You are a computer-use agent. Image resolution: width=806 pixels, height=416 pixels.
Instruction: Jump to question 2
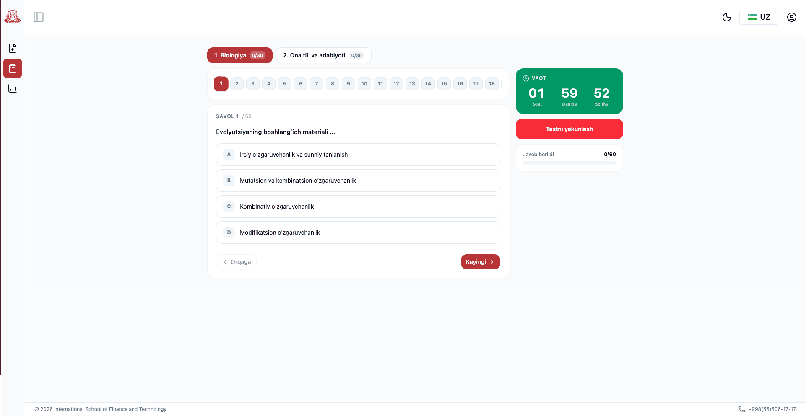point(237,84)
